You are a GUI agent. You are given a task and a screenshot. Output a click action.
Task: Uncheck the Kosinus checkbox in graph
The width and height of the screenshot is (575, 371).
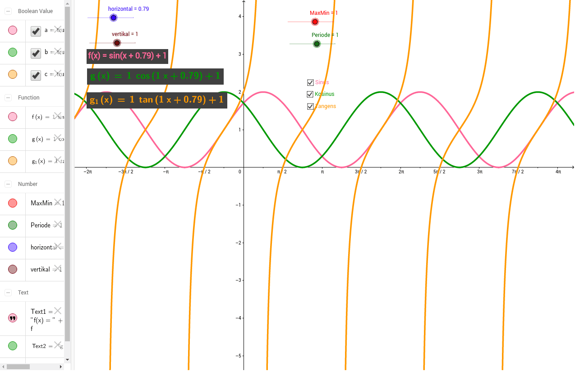click(310, 95)
